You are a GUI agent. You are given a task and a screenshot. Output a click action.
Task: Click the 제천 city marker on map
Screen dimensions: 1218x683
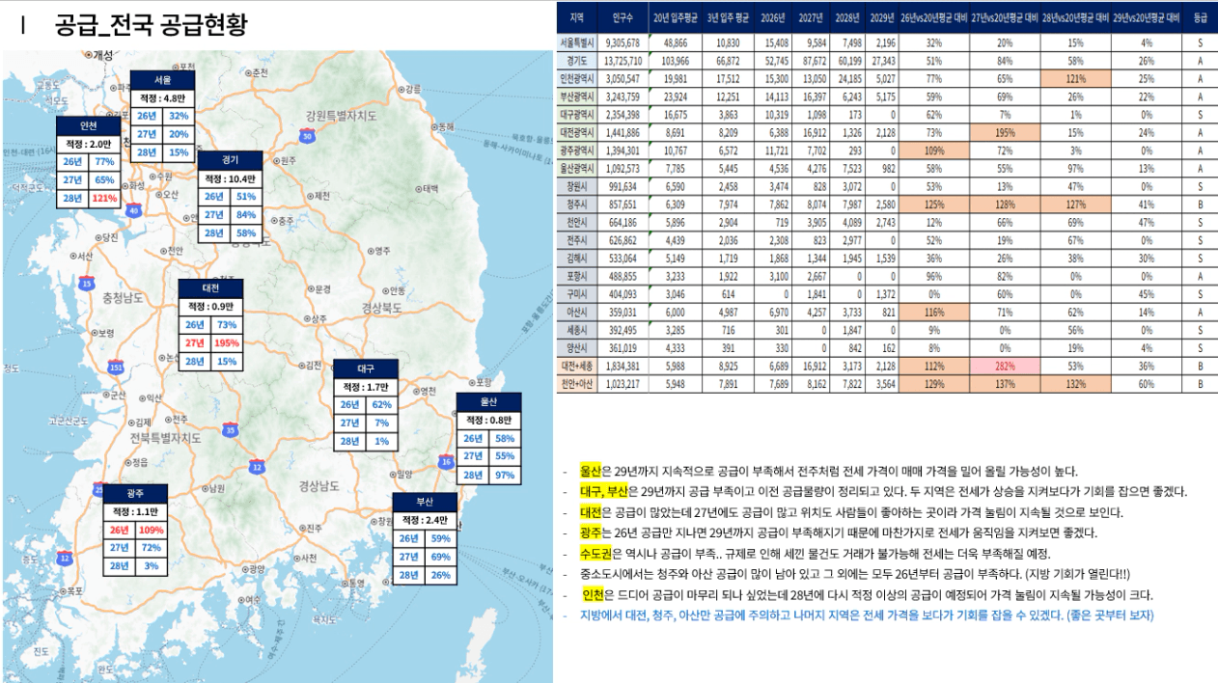point(309,195)
